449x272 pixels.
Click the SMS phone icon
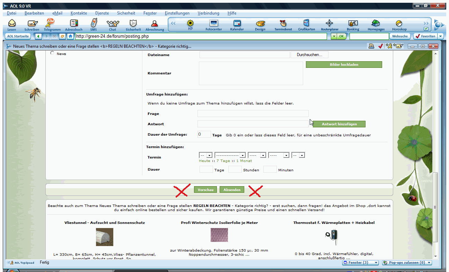click(x=94, y=24)
